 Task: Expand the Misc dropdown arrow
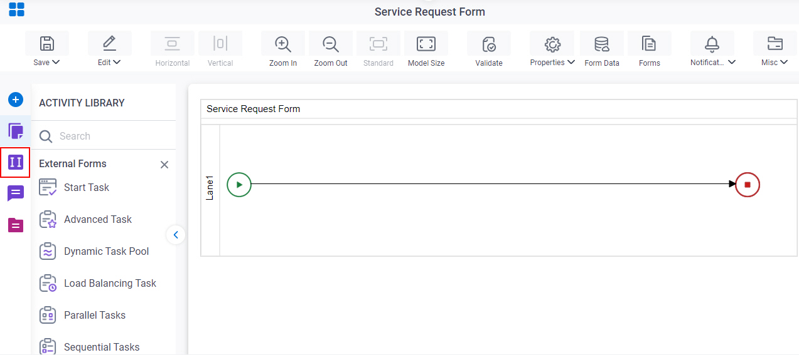click(x=784, y=62)
